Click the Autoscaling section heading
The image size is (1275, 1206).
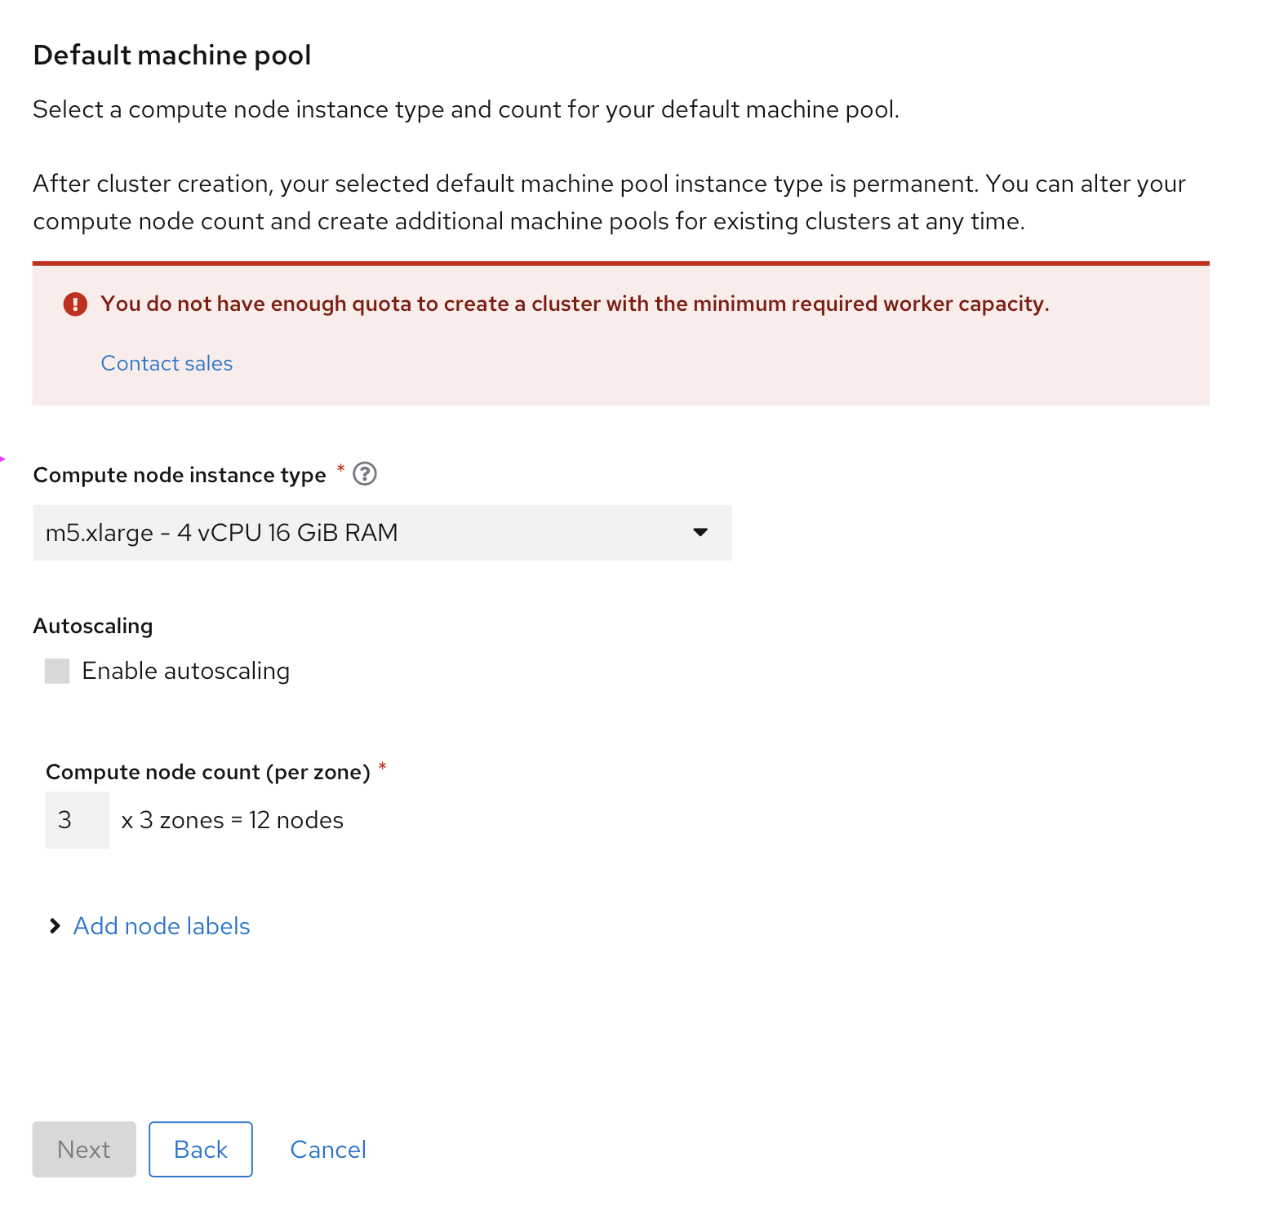tap(93, 626)
